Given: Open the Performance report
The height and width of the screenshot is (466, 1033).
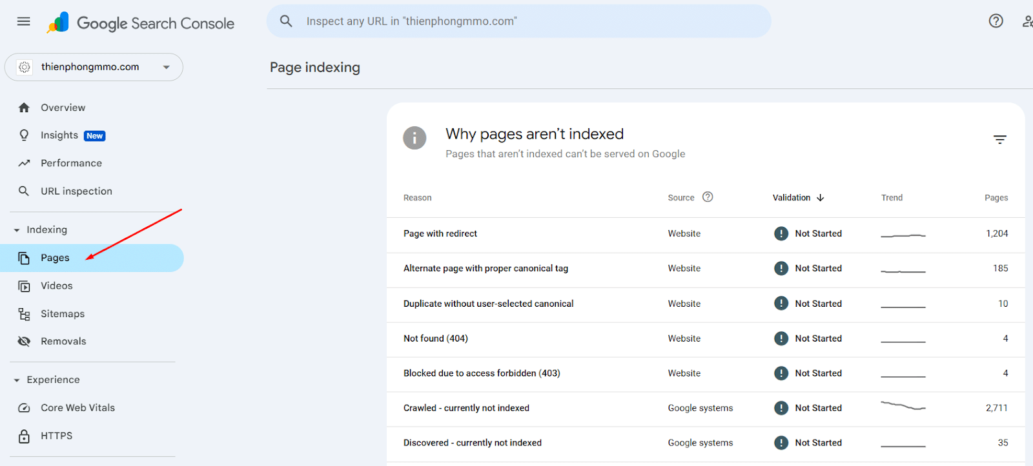Looking at the screenshot, I should coord(71,163).
